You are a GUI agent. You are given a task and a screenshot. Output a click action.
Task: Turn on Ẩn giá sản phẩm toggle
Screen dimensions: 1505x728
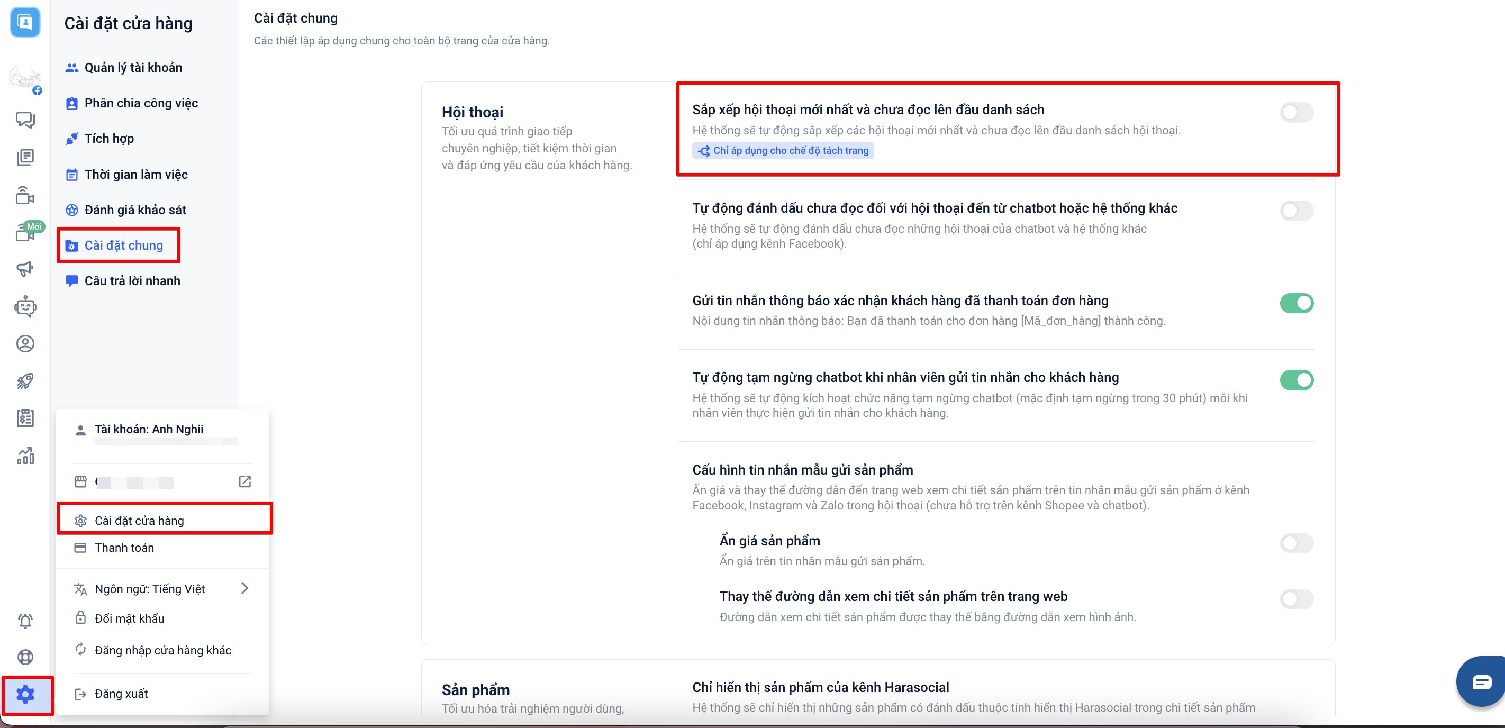tap(1296, 543)
